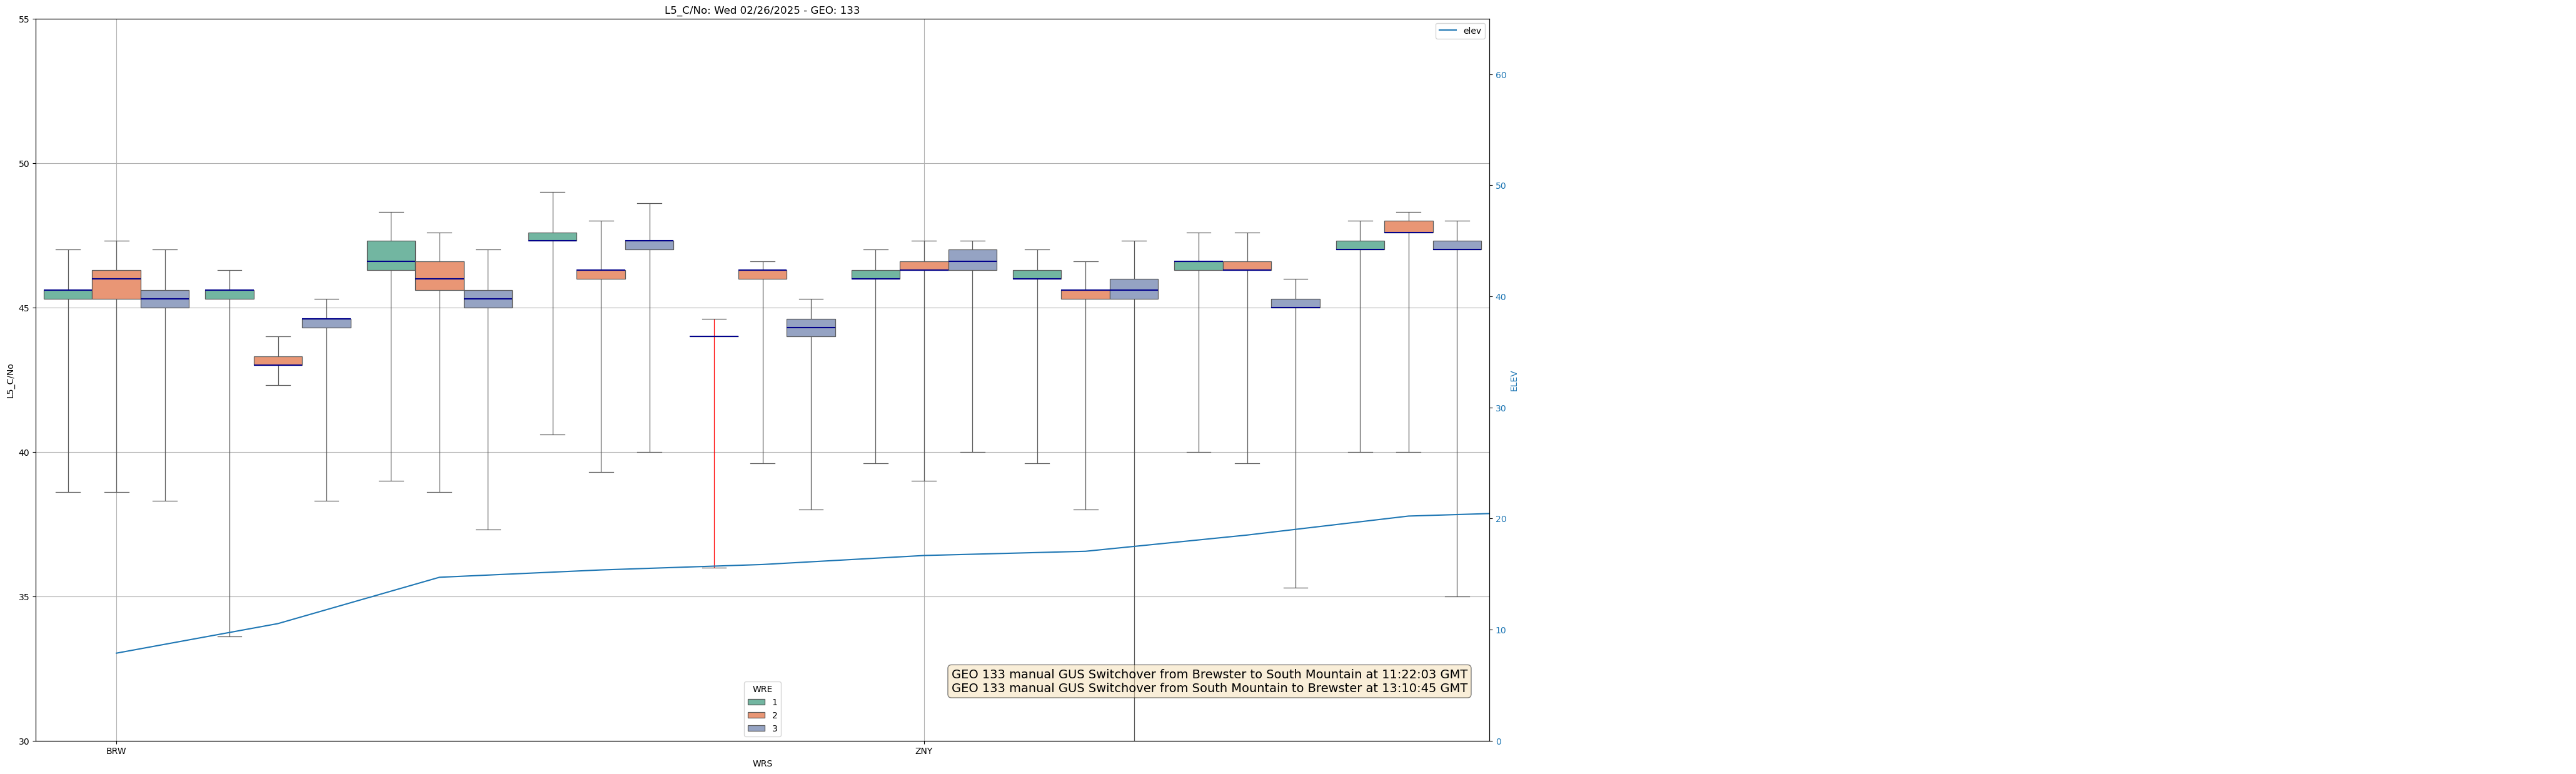Click the chart title L5_C/No GEO 133

click(x=762, y=10)
